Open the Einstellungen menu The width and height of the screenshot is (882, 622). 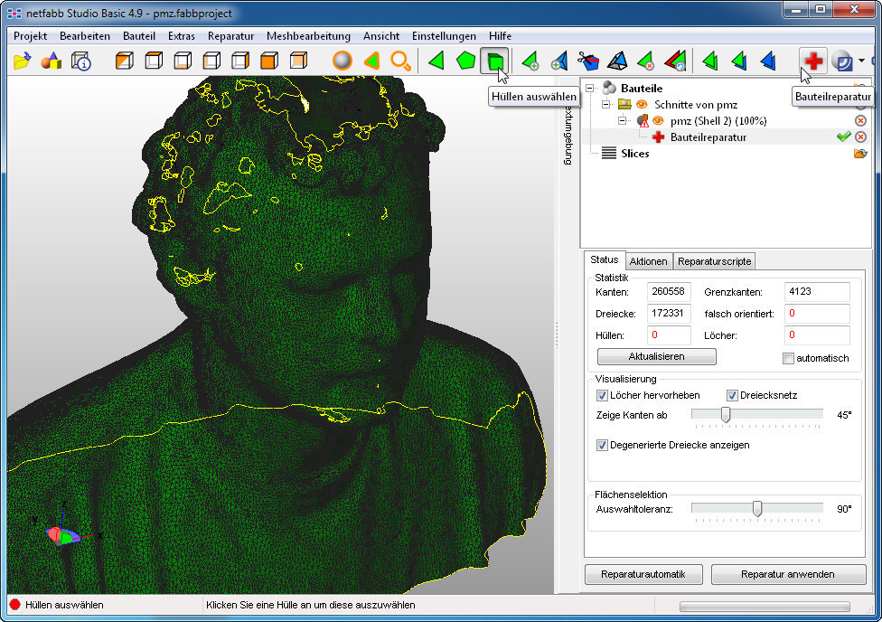pyautogui.click(x=444, y=36)
